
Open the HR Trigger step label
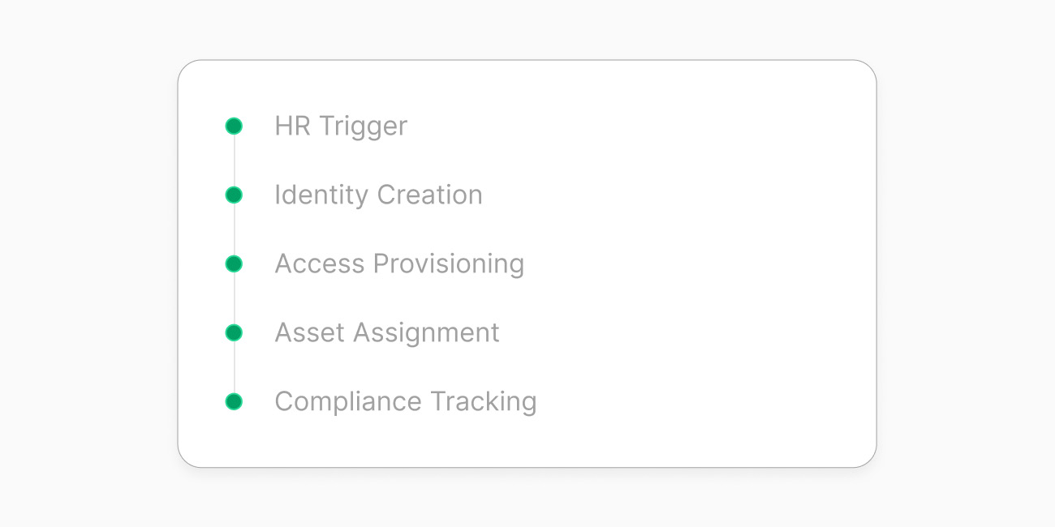click(x=341, y=126)
